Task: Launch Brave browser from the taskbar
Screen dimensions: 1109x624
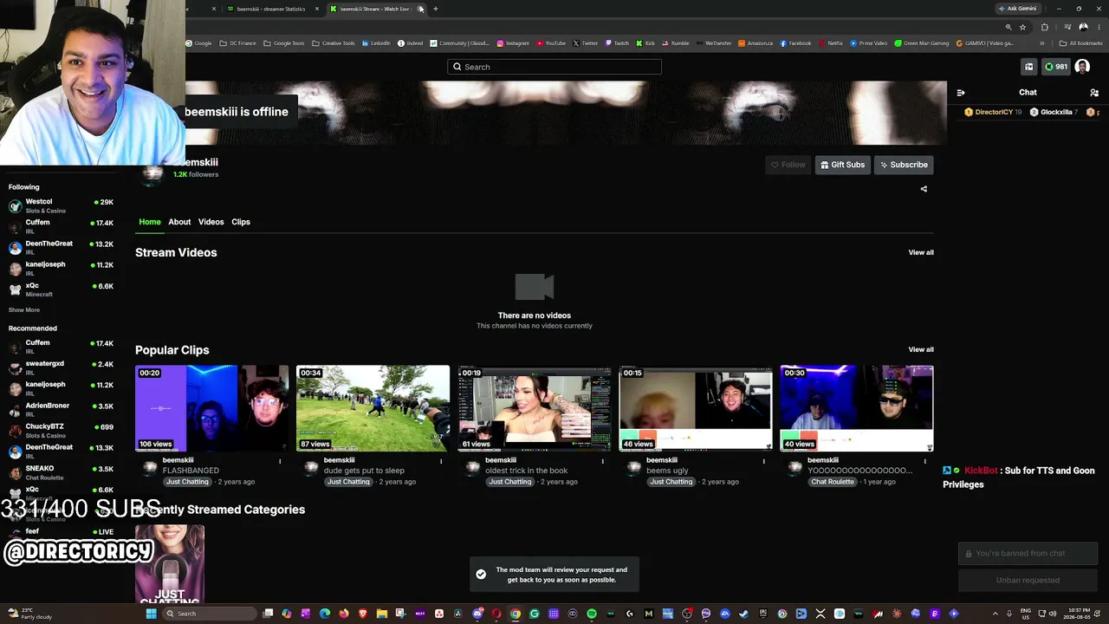Action: [x=363, y=614]
